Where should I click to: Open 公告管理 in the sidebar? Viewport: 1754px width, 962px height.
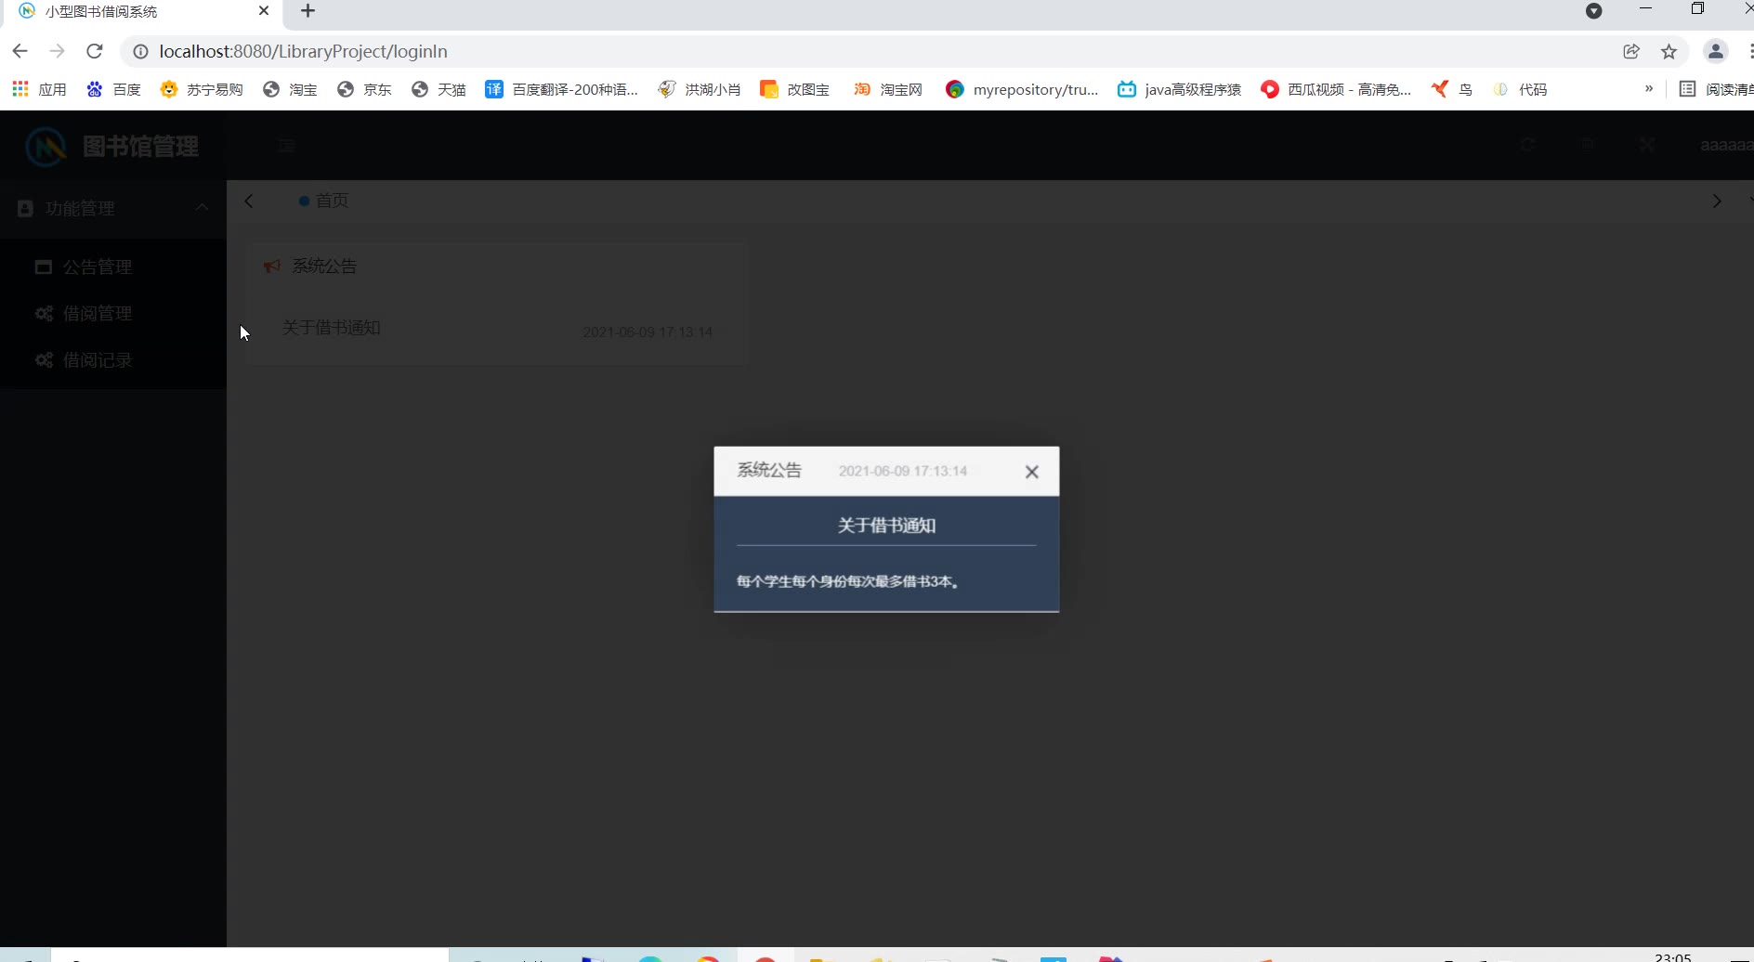coord(113,266)
